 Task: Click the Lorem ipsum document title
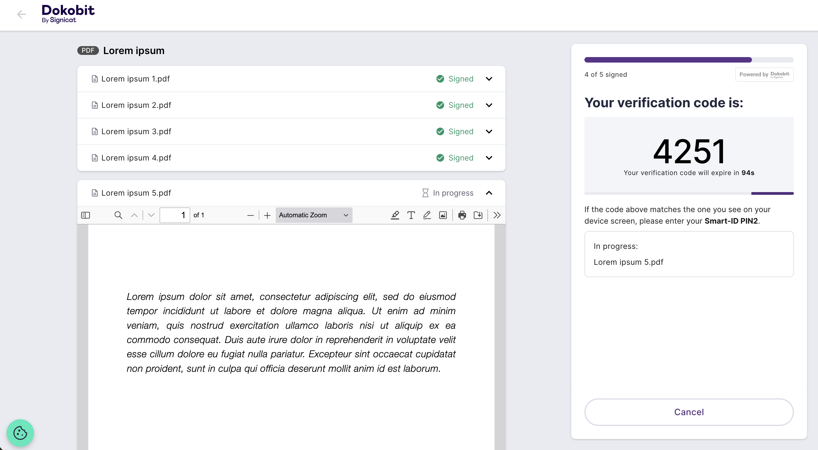[x=134, y=50]
